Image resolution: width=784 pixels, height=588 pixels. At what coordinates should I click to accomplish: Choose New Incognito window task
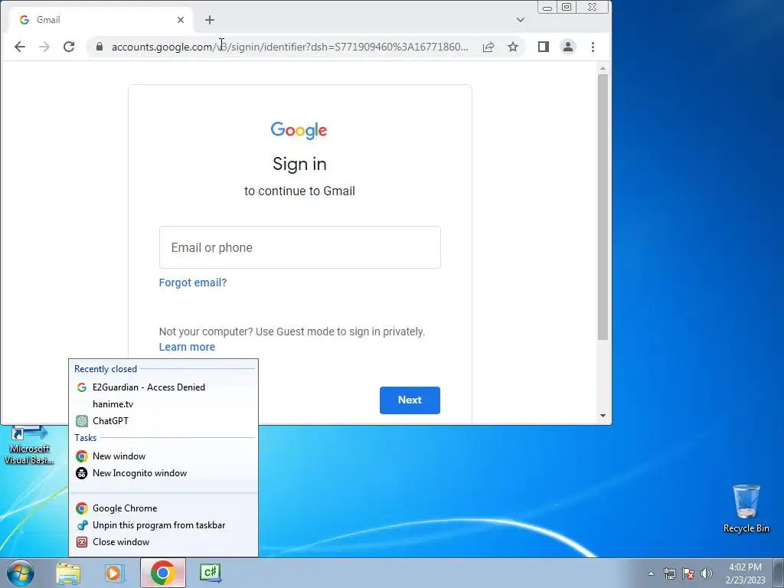(x=164, y=473)
